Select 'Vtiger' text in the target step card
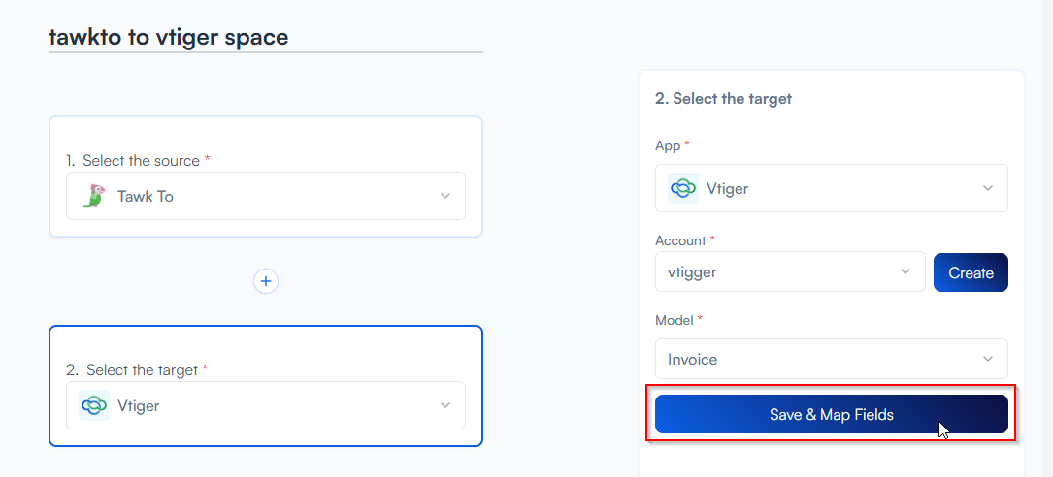The height and width of the screenshot is (477, 1053). pos(138,405)
